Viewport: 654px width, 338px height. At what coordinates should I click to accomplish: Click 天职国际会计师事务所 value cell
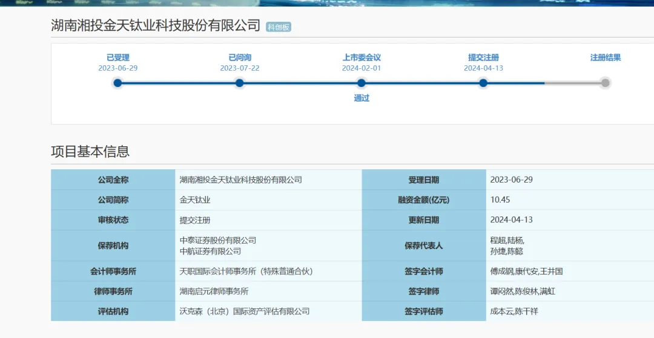point(269,271)
